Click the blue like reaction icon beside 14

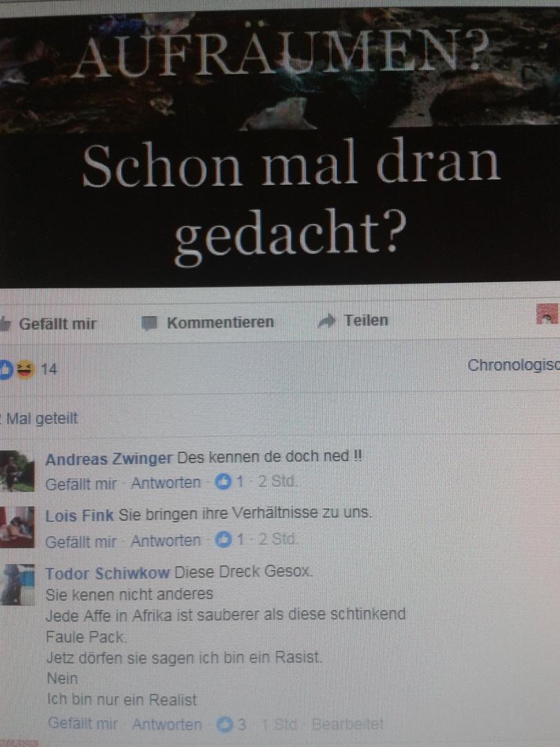(x=6, y=369)
